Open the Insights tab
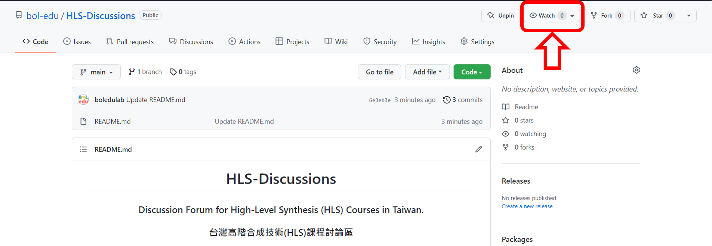Viewport: 712px width, 246px height. point(428,41)
